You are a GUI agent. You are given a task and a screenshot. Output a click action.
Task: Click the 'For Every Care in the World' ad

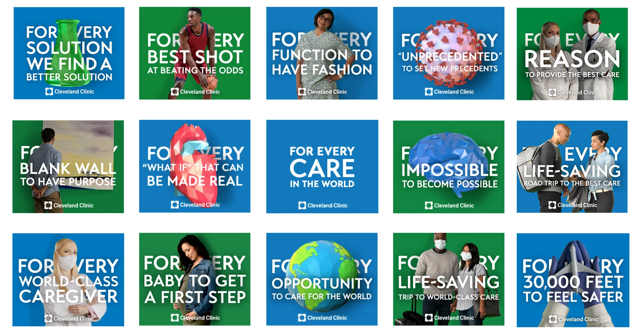322,167
